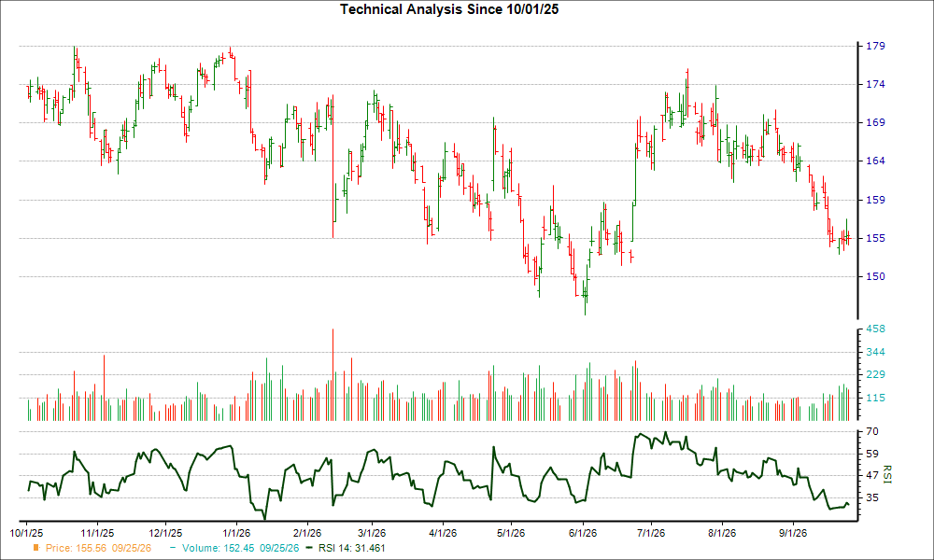
Task: Click the price axis label 174
Action: coord(875,85)
